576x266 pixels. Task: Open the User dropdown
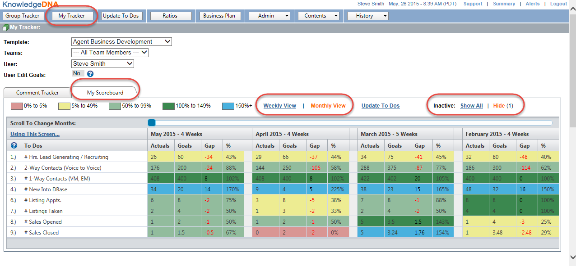click(x=102, y=64)
